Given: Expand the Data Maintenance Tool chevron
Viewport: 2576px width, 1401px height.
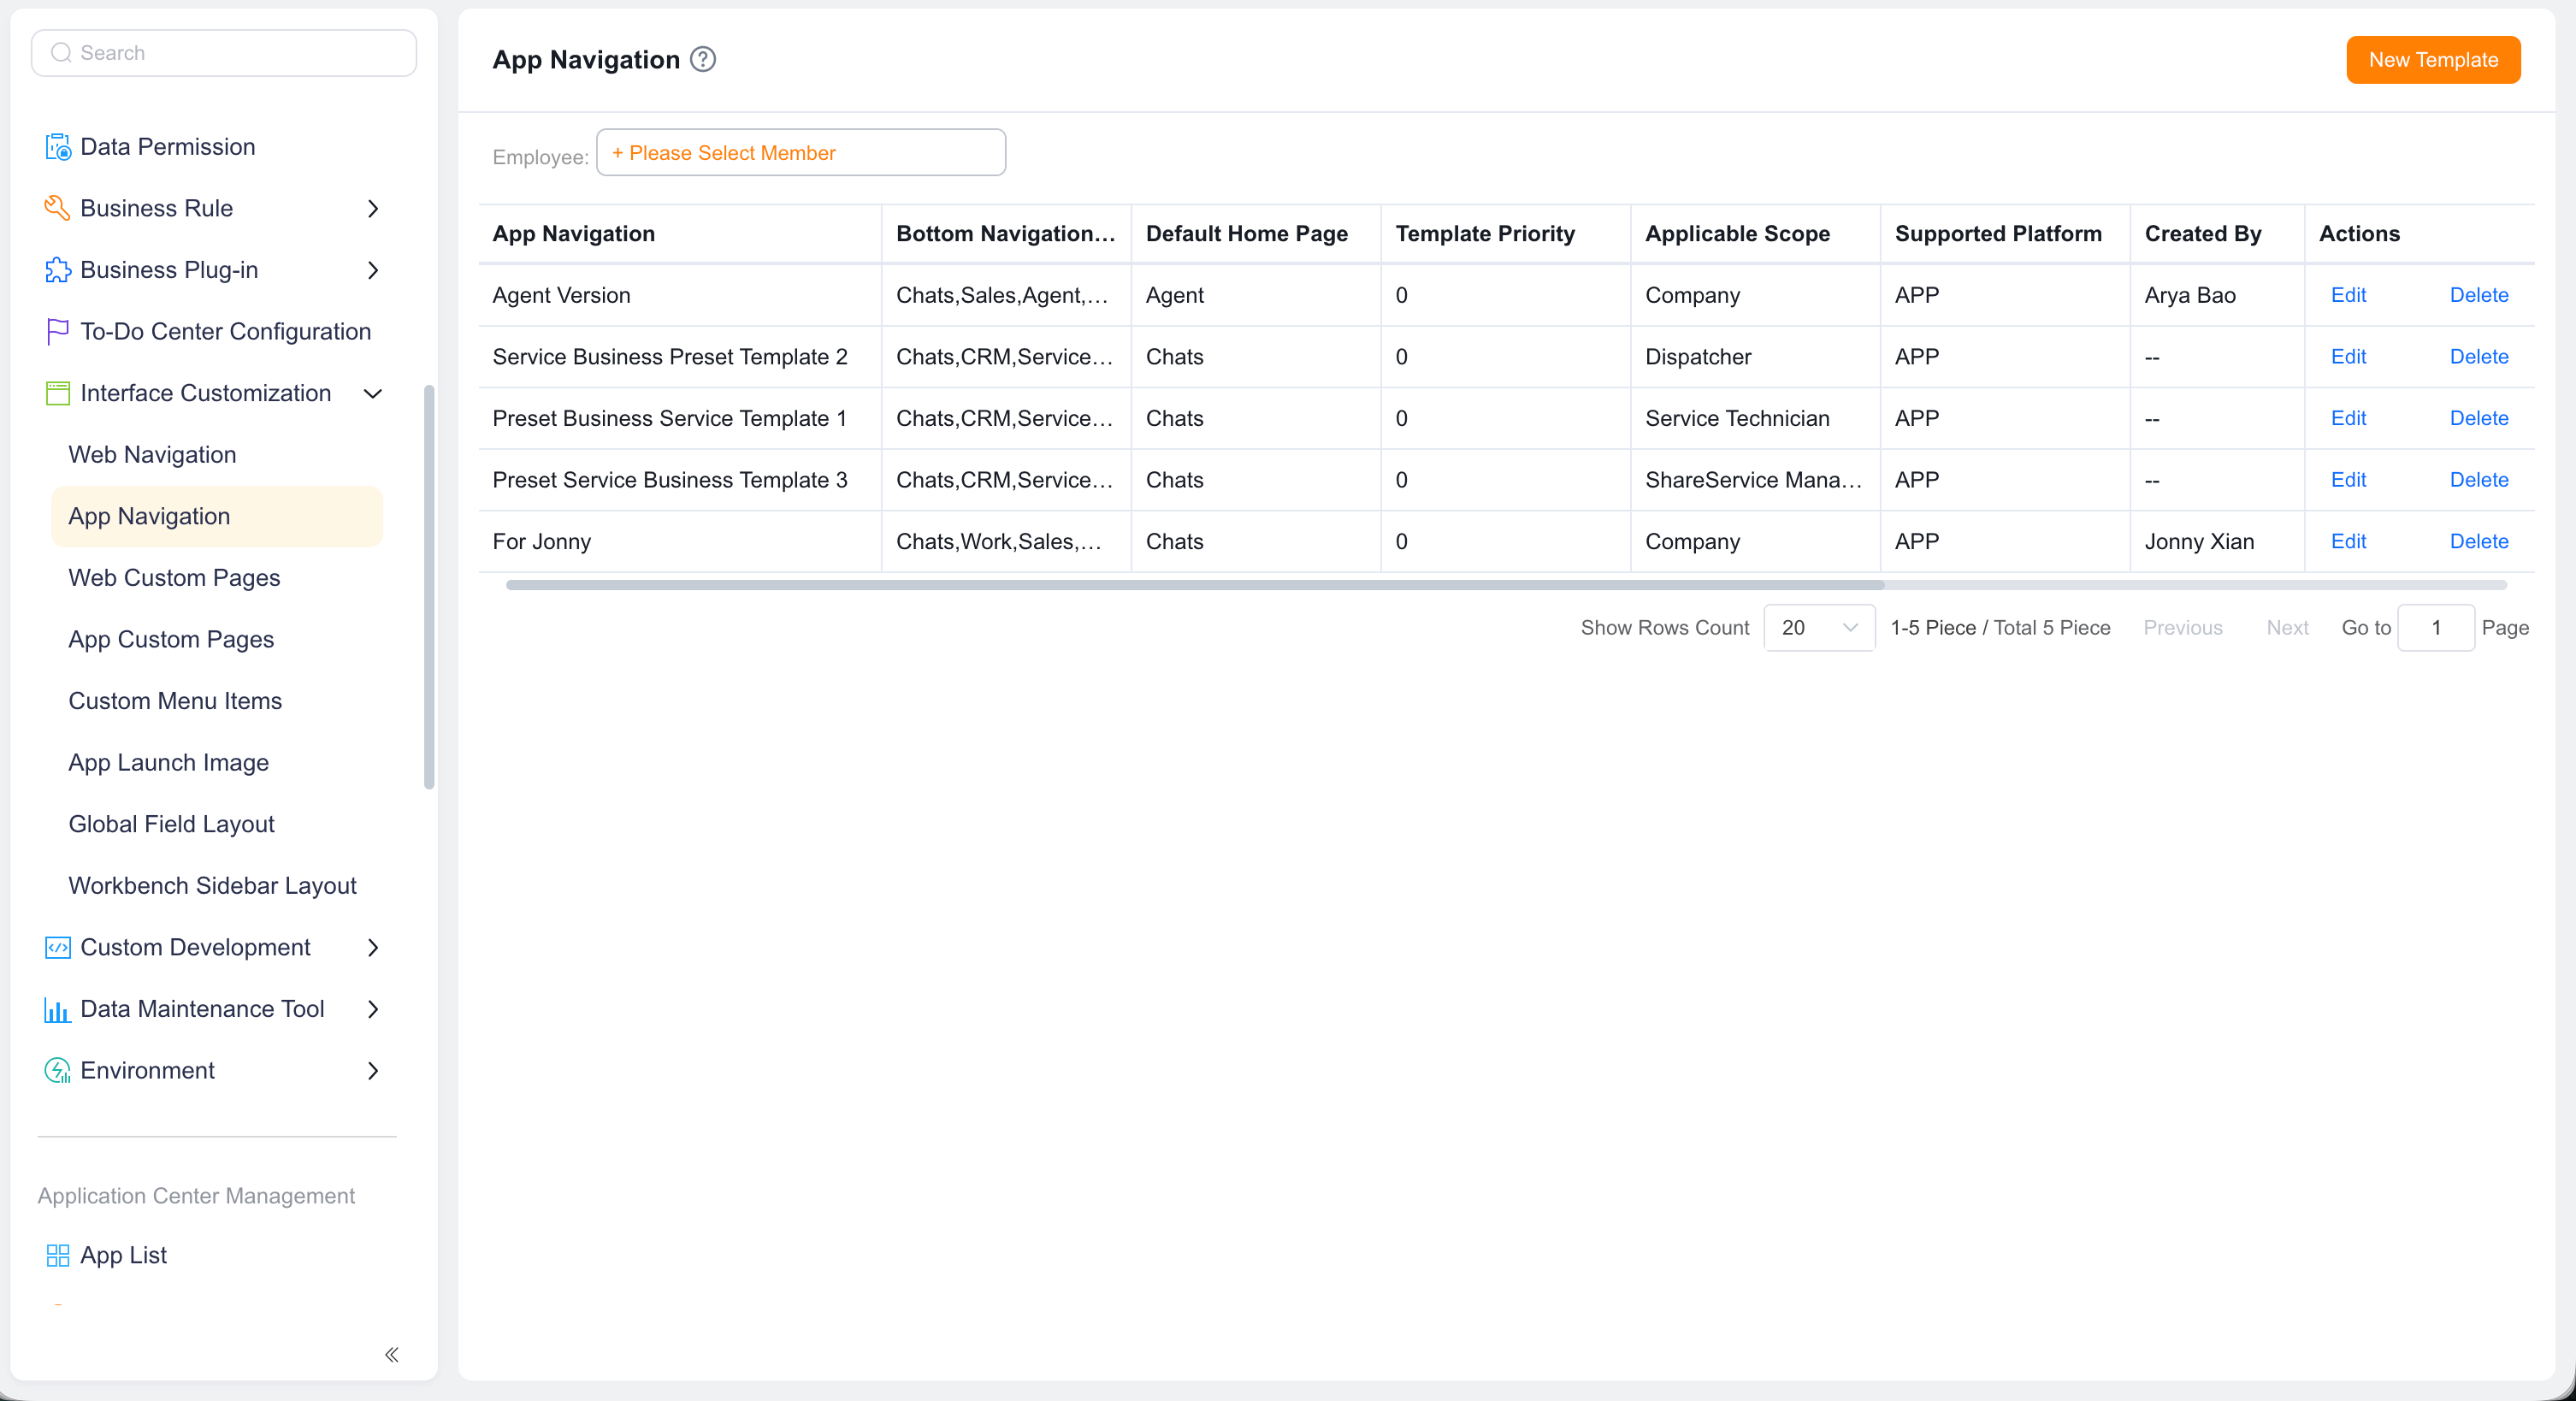Looking at the screenshot, I should [373, 1009].
